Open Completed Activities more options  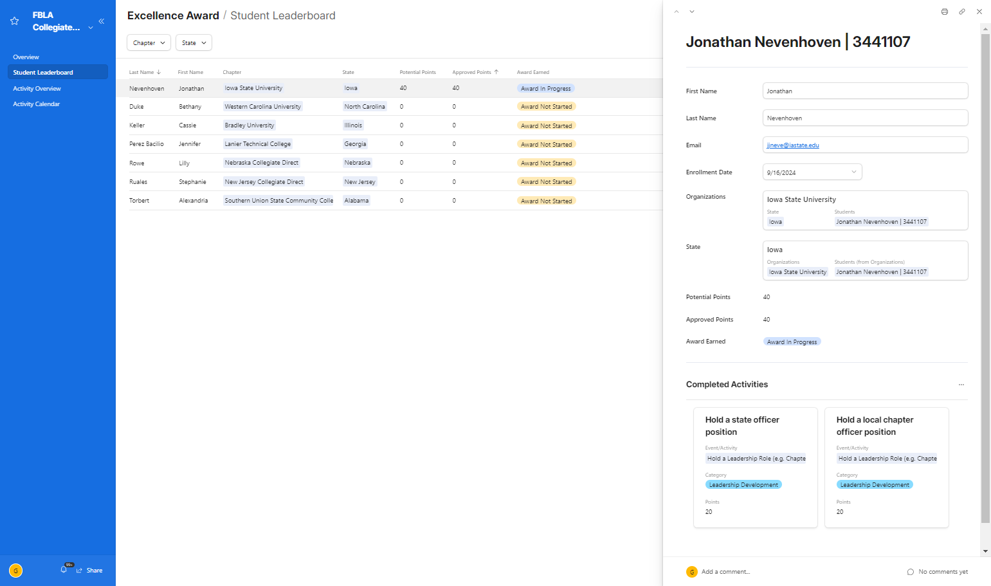[x=961, y=385]
